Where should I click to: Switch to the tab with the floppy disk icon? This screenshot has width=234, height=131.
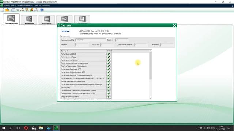(82, 19)
